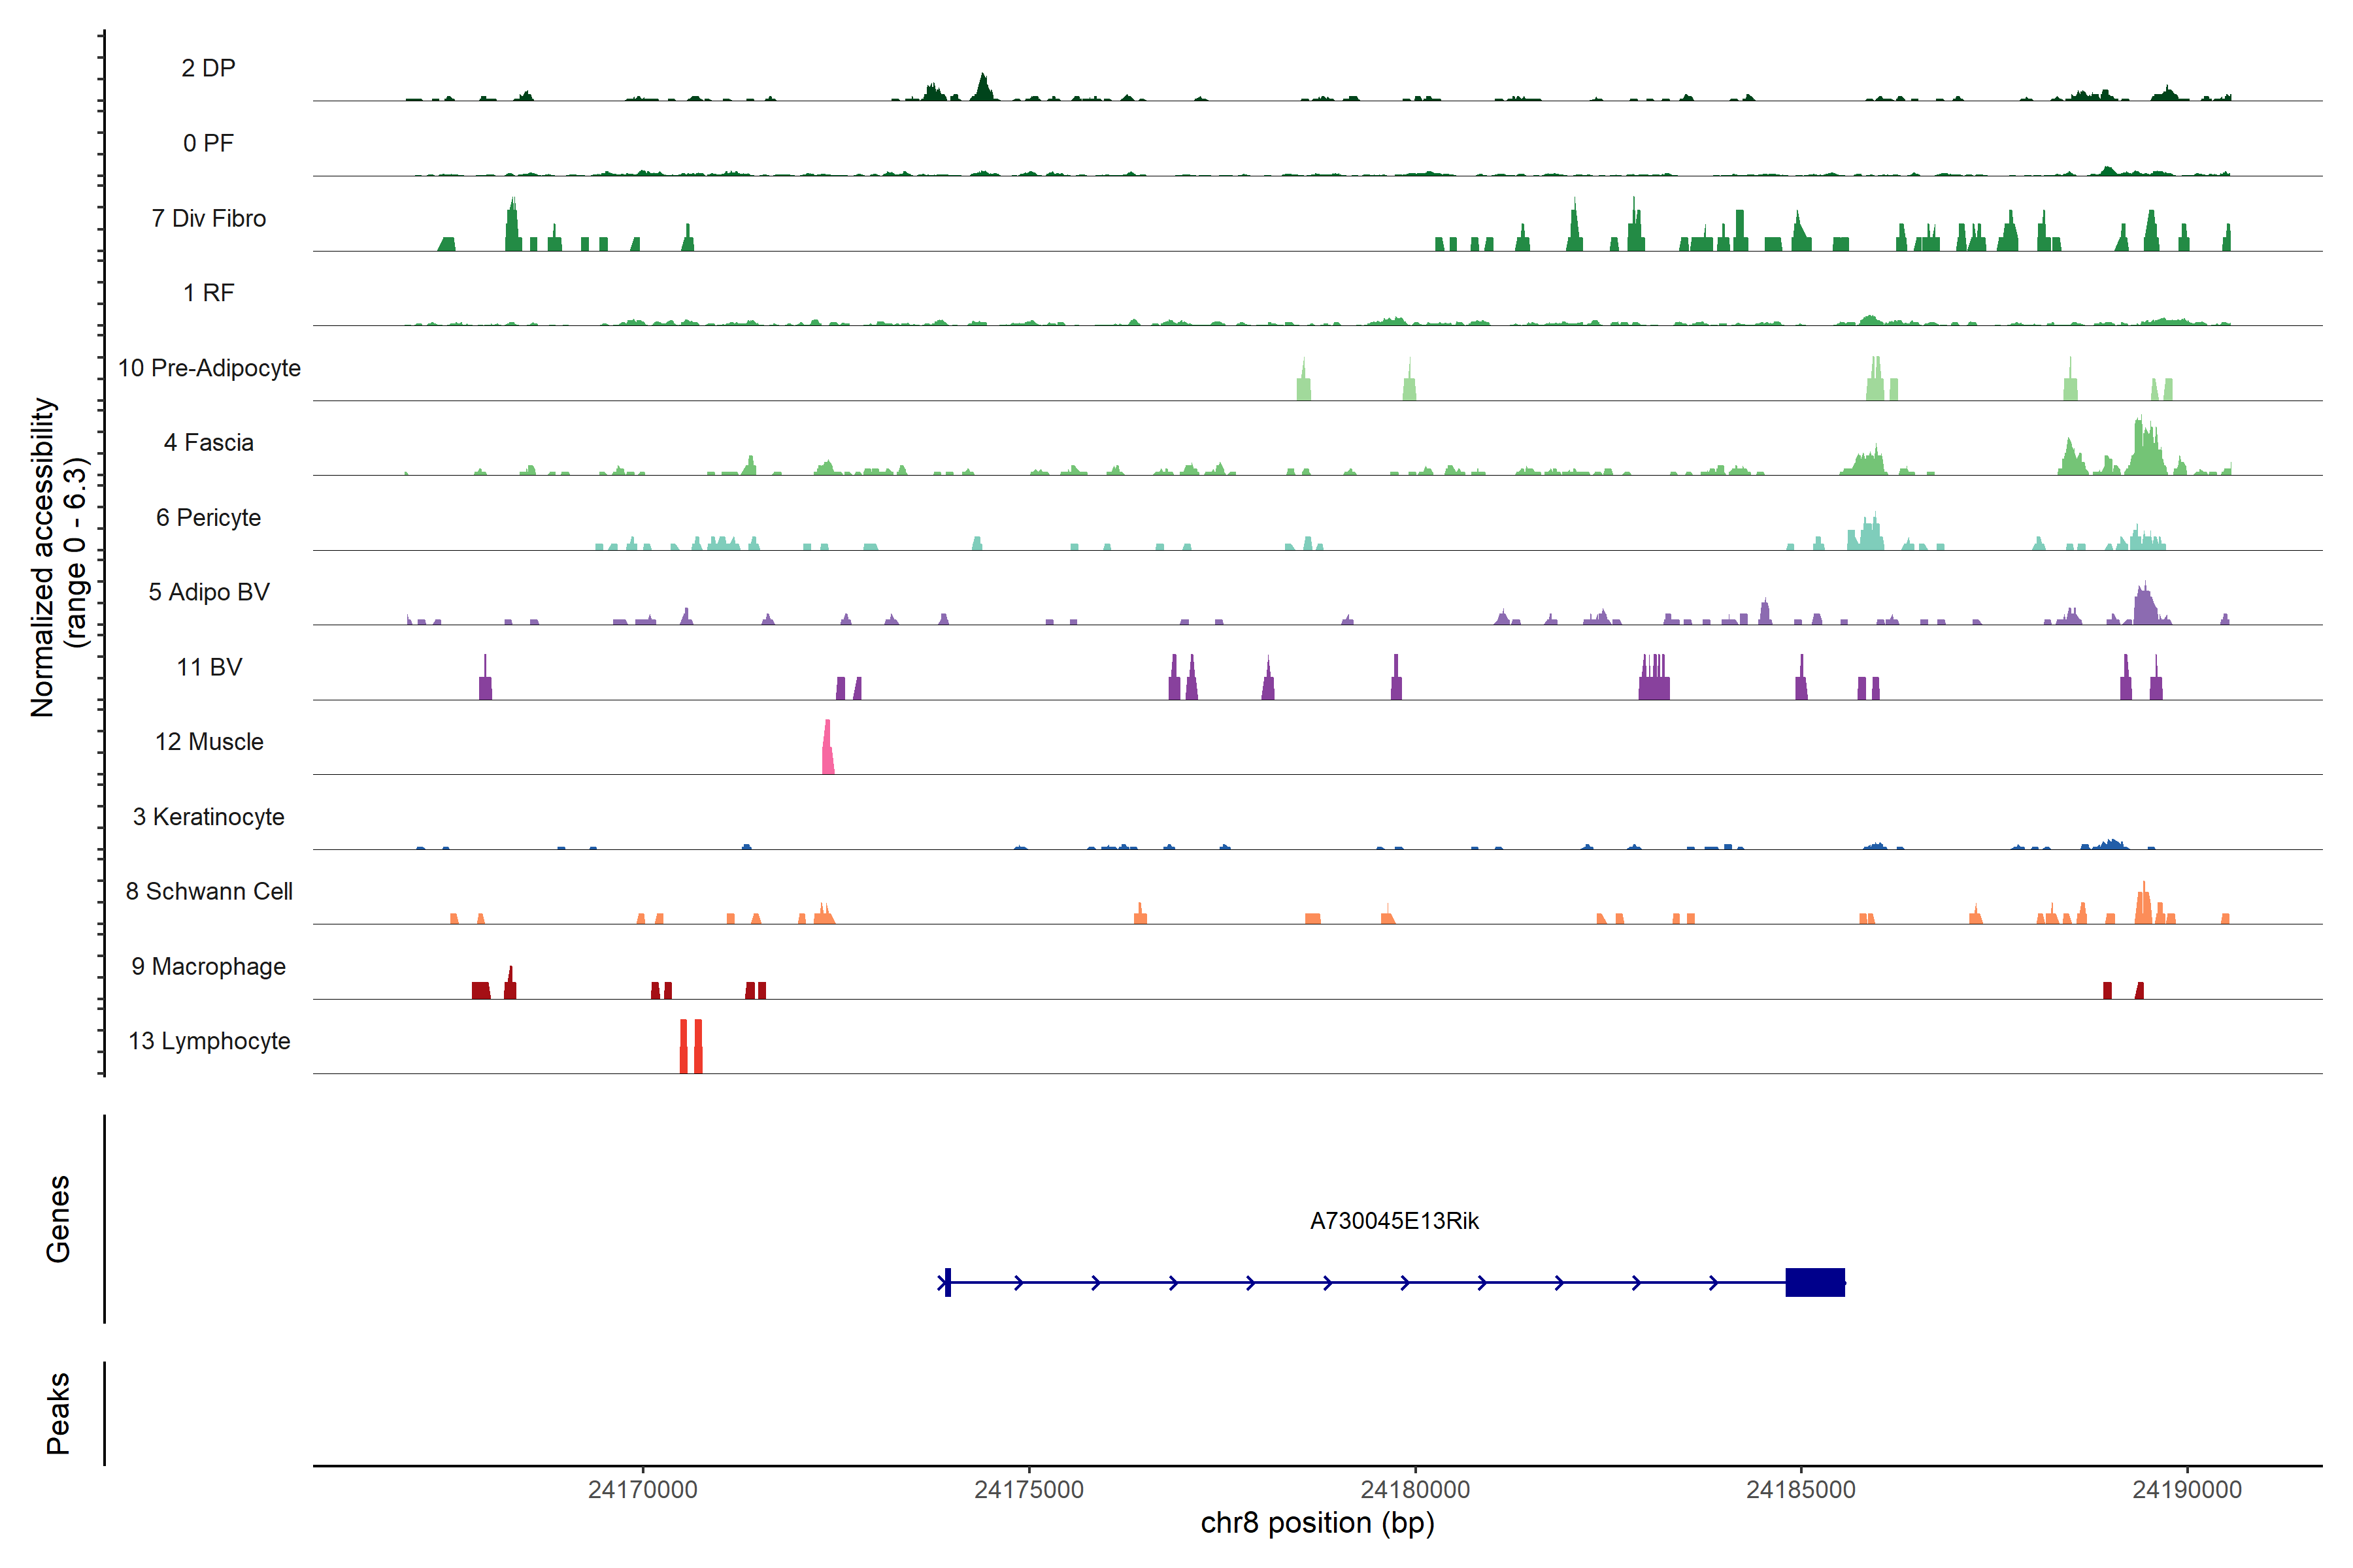Click the 9 Macrophage track label
This screenshot has width=2353, height=1568.
[208, 966]
